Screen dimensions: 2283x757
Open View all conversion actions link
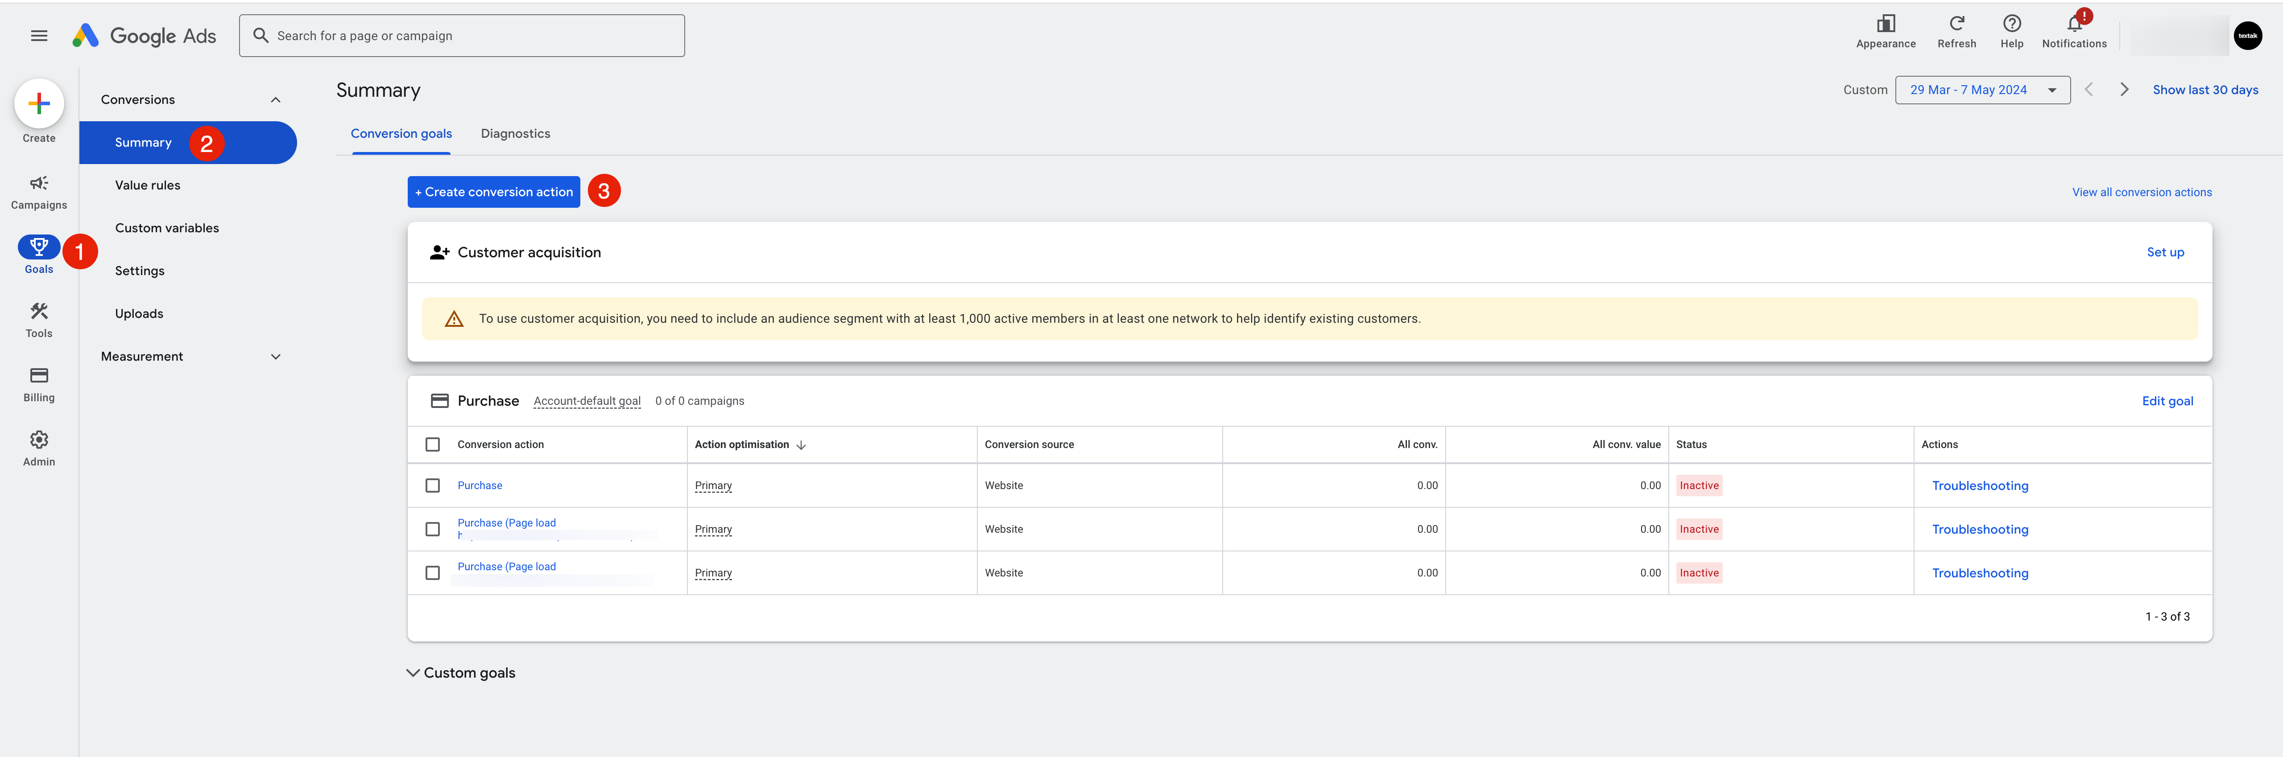(2140, 192)
